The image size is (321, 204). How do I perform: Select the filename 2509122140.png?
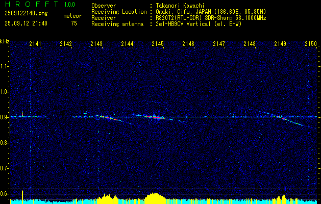[26, 13]
